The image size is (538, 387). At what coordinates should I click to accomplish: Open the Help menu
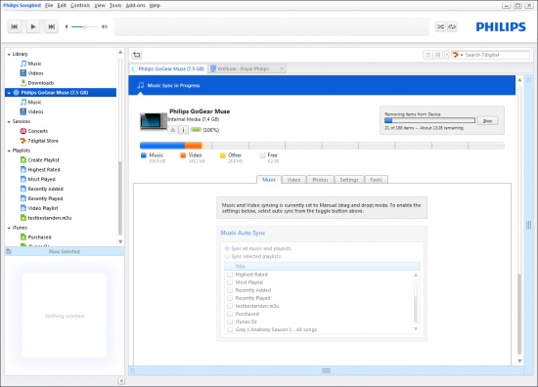pyautogui.click(x=155, y=6)
